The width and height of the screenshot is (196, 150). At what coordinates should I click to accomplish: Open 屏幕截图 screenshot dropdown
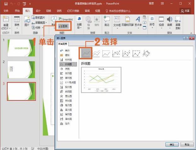click(39, 23)
